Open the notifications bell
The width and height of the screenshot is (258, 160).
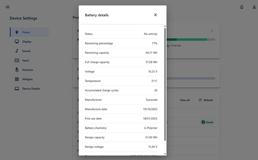tap(241, 7)
